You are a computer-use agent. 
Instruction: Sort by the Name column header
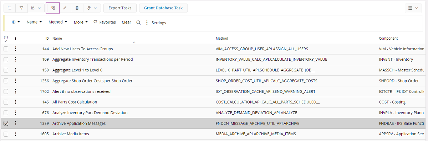tap(57, 38)
